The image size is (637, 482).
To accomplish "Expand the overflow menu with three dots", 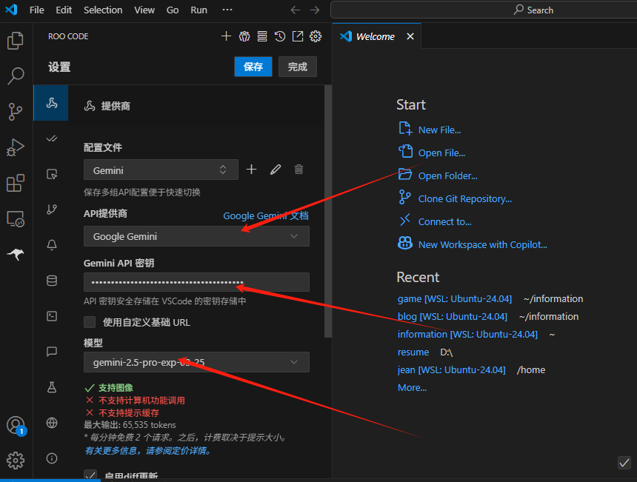I will (227, 10).
